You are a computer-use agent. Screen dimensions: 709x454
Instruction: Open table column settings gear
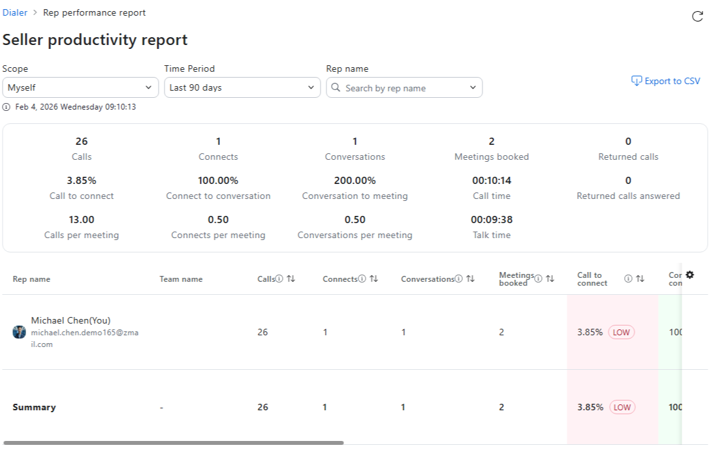pyautogui.click(x=689, y=275)
